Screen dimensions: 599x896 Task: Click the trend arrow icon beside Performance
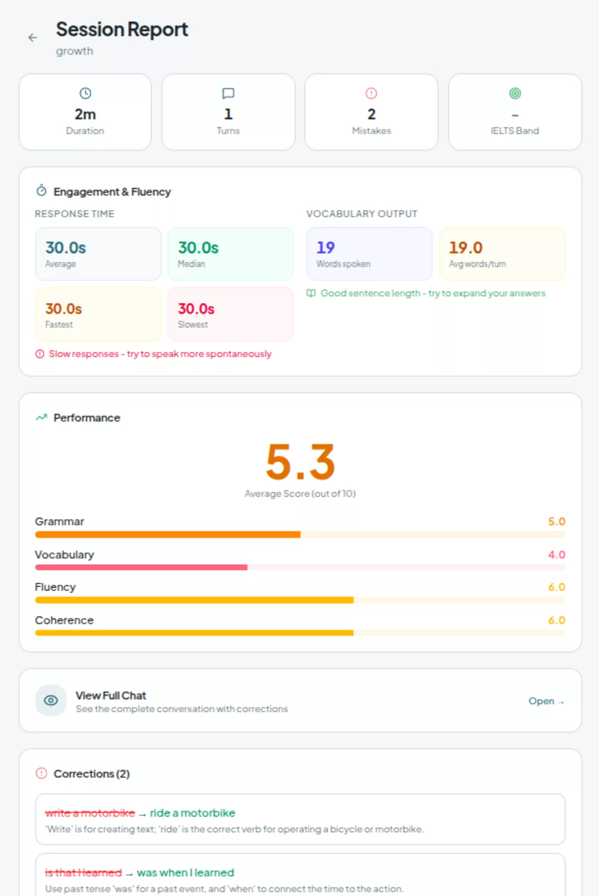pos(41,417)
